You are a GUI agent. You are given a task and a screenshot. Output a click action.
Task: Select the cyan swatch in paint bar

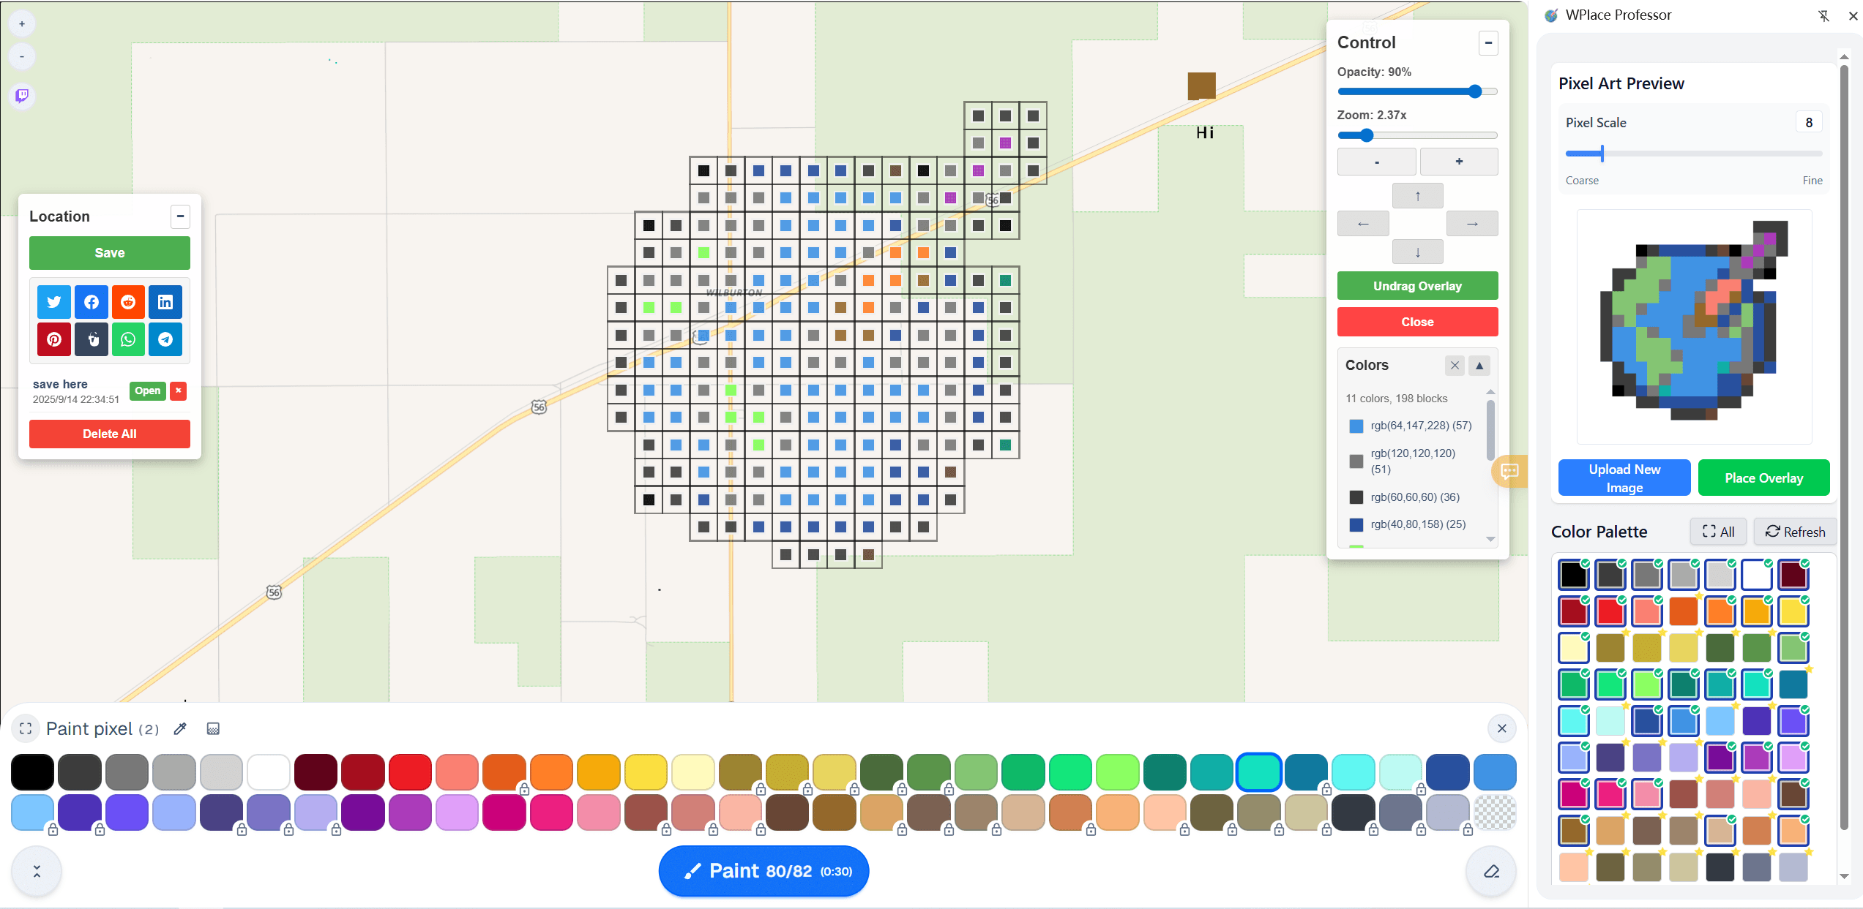[1353, 773]
